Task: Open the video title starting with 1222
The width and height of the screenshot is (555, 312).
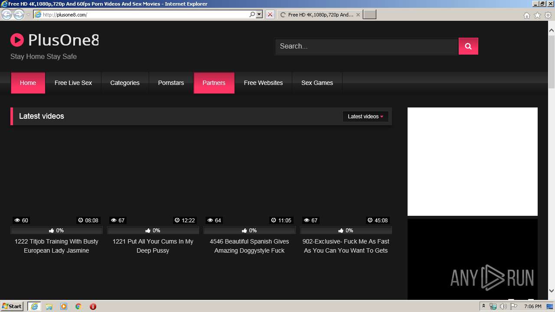Action: (56, 246)
